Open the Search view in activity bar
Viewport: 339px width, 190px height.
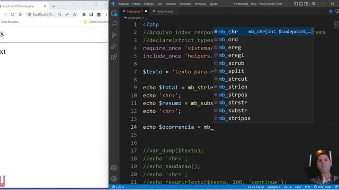point(114,24)
